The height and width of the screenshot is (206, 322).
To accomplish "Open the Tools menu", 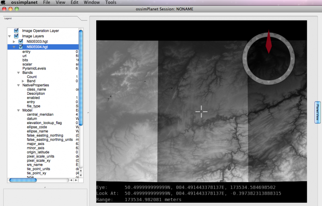I will click(x=111, y=2).
